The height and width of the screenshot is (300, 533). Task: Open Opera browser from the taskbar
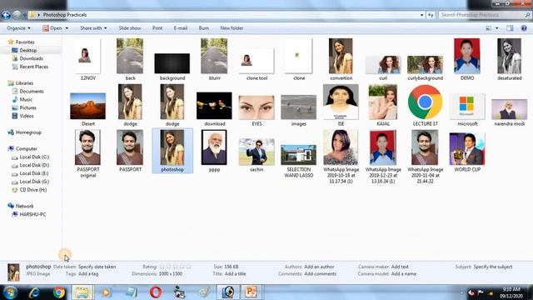tap(156, 292)
